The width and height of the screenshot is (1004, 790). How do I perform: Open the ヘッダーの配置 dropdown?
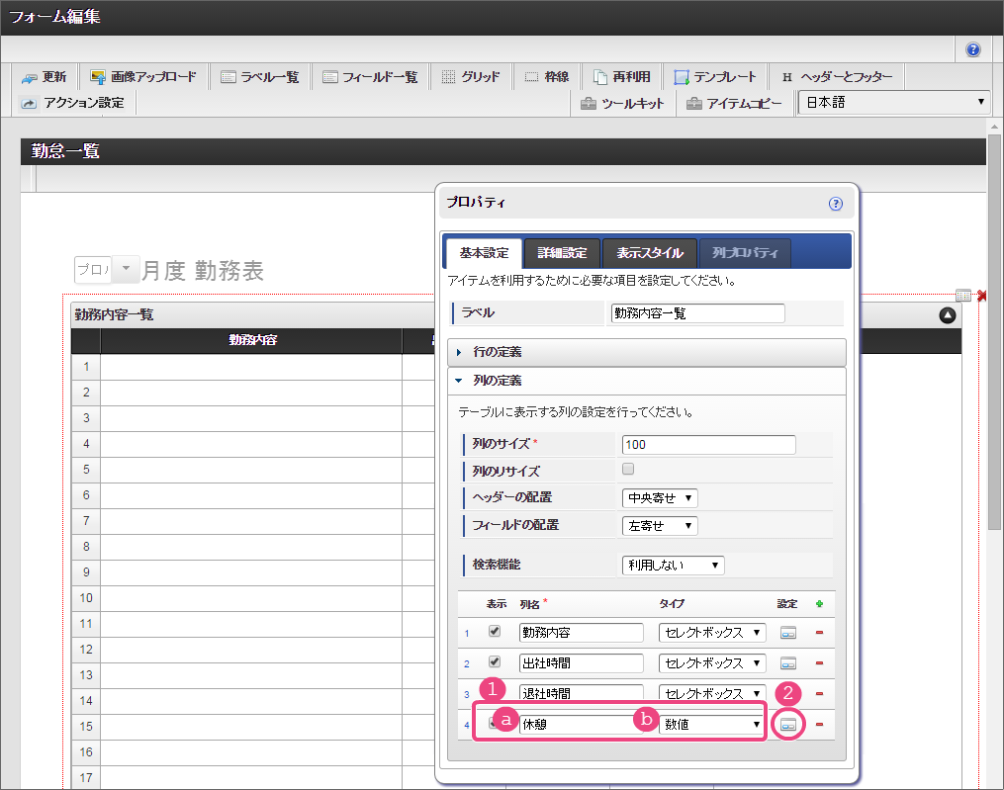(x=660, y=498)
